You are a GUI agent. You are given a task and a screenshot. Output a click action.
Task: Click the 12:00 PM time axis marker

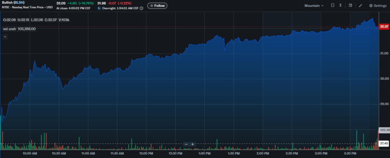click(x=146, y=153)
